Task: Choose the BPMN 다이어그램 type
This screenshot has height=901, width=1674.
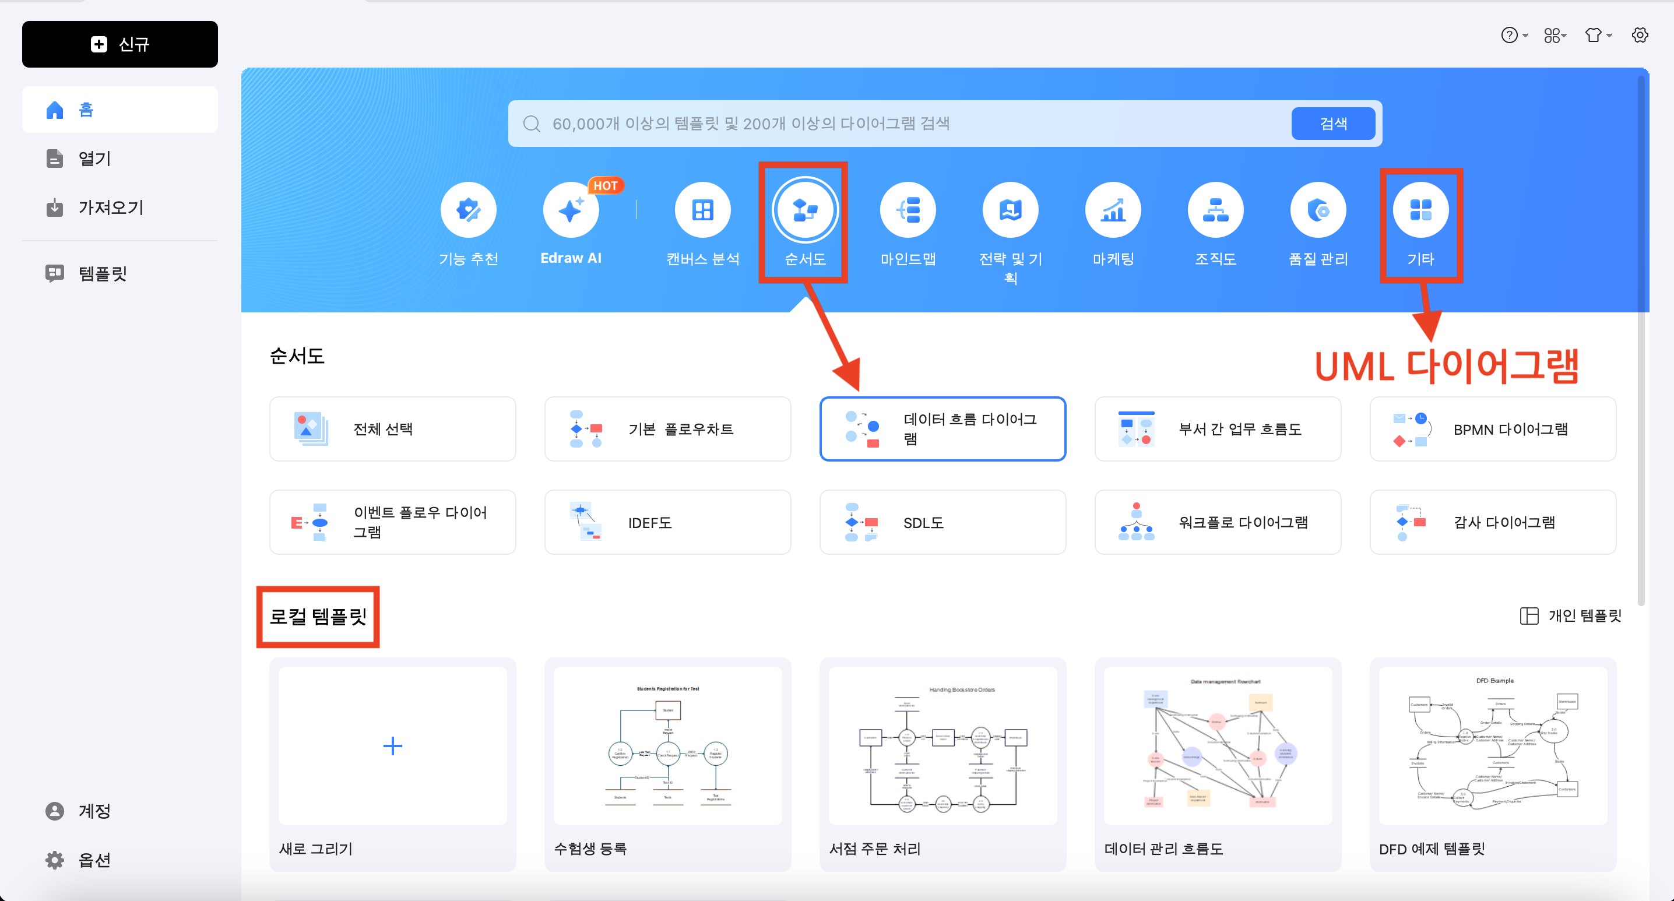Action: (x=1493, y=429)
